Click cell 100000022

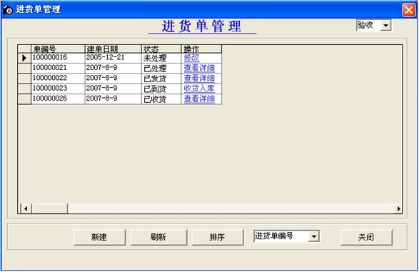click(58, 79)
